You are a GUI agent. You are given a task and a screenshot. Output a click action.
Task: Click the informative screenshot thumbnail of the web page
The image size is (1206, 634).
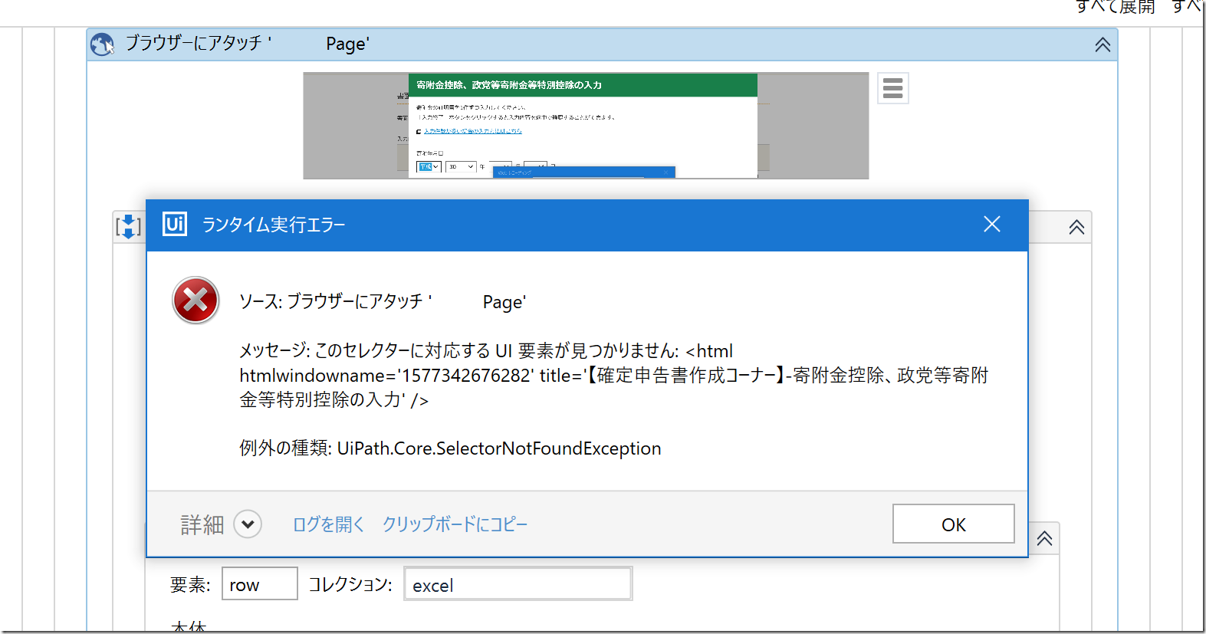point(585,126)
